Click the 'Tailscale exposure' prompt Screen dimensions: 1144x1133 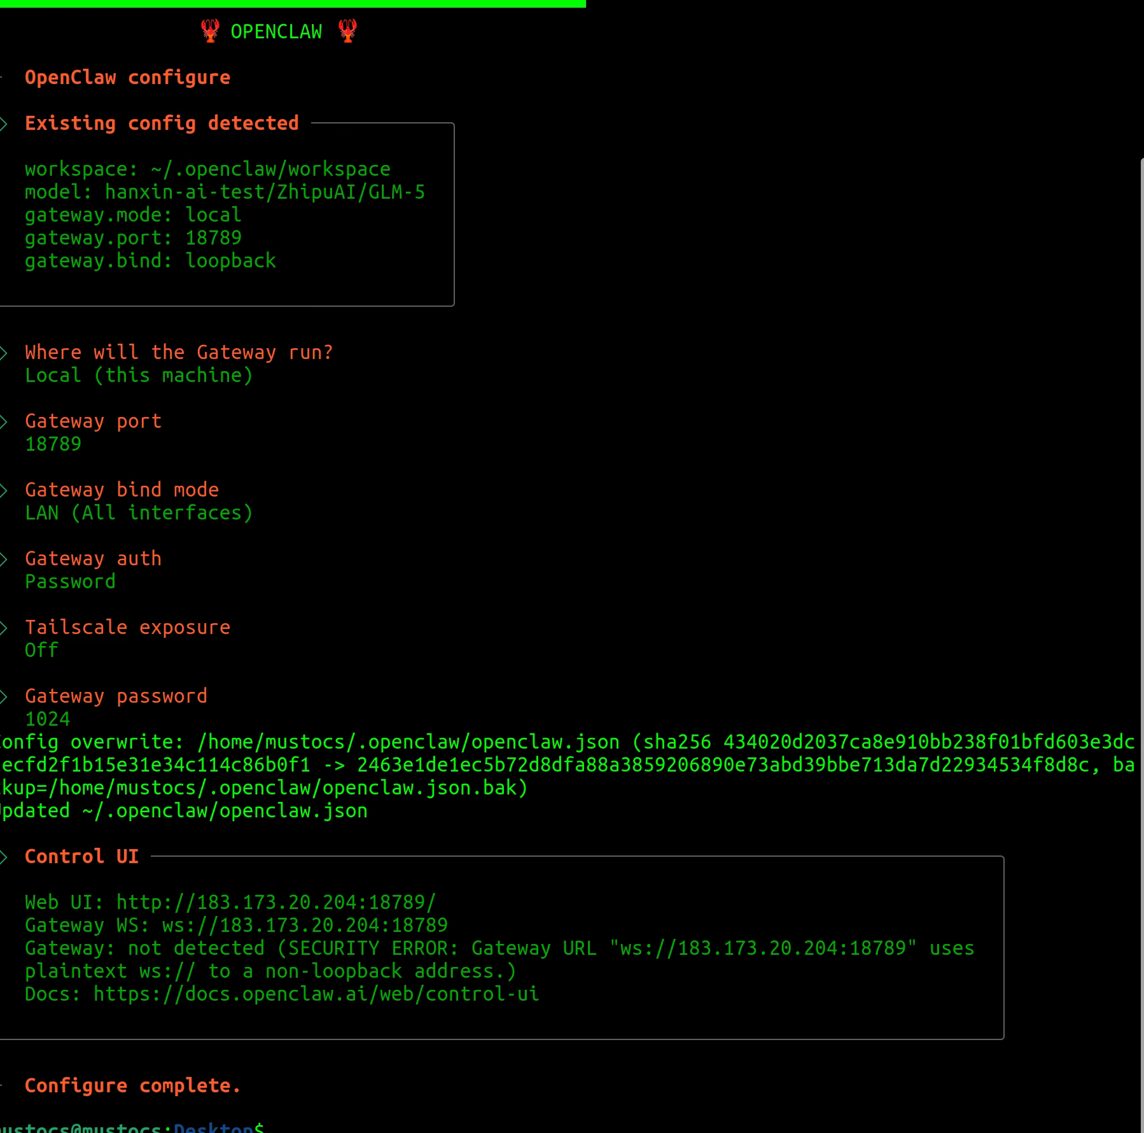(x=127, y=628)
